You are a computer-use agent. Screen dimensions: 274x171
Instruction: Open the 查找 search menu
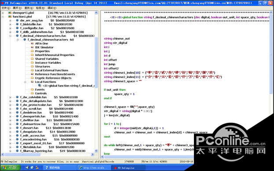(x=29, y=8)
